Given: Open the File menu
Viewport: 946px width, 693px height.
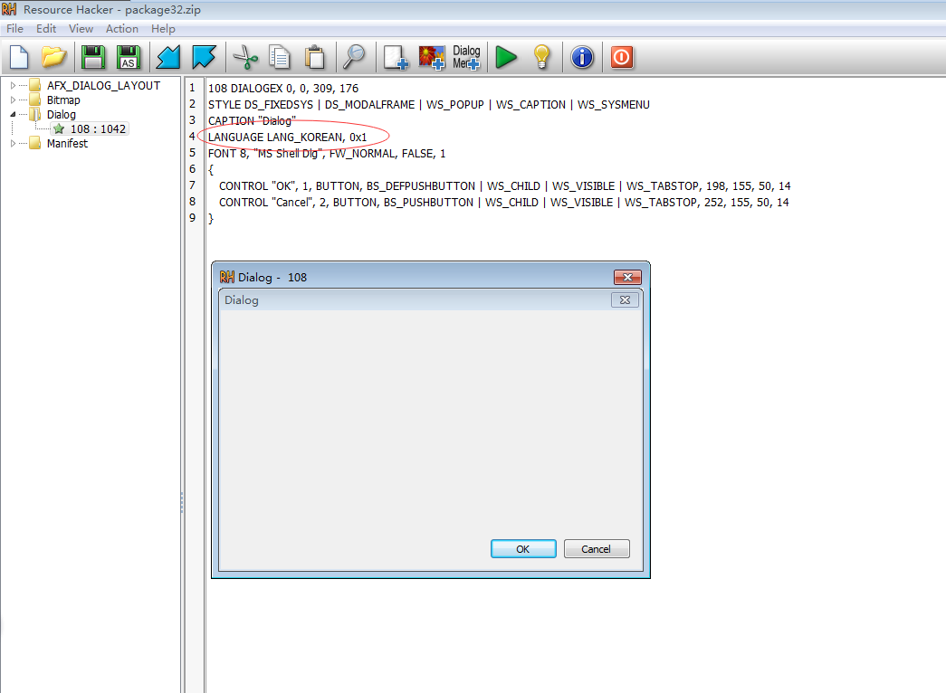Looking at the screenshot, I should [x=14, y=28].
